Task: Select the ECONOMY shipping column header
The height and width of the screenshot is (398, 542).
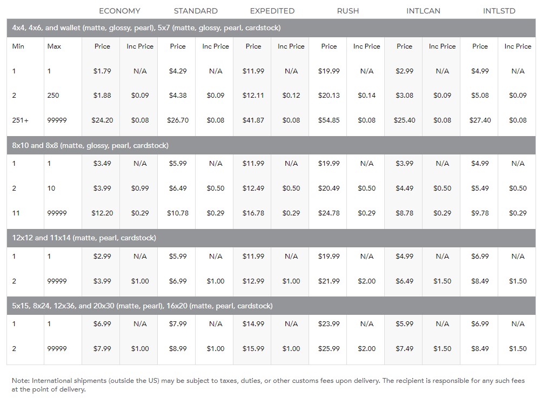Action: [x=119, y=11]
